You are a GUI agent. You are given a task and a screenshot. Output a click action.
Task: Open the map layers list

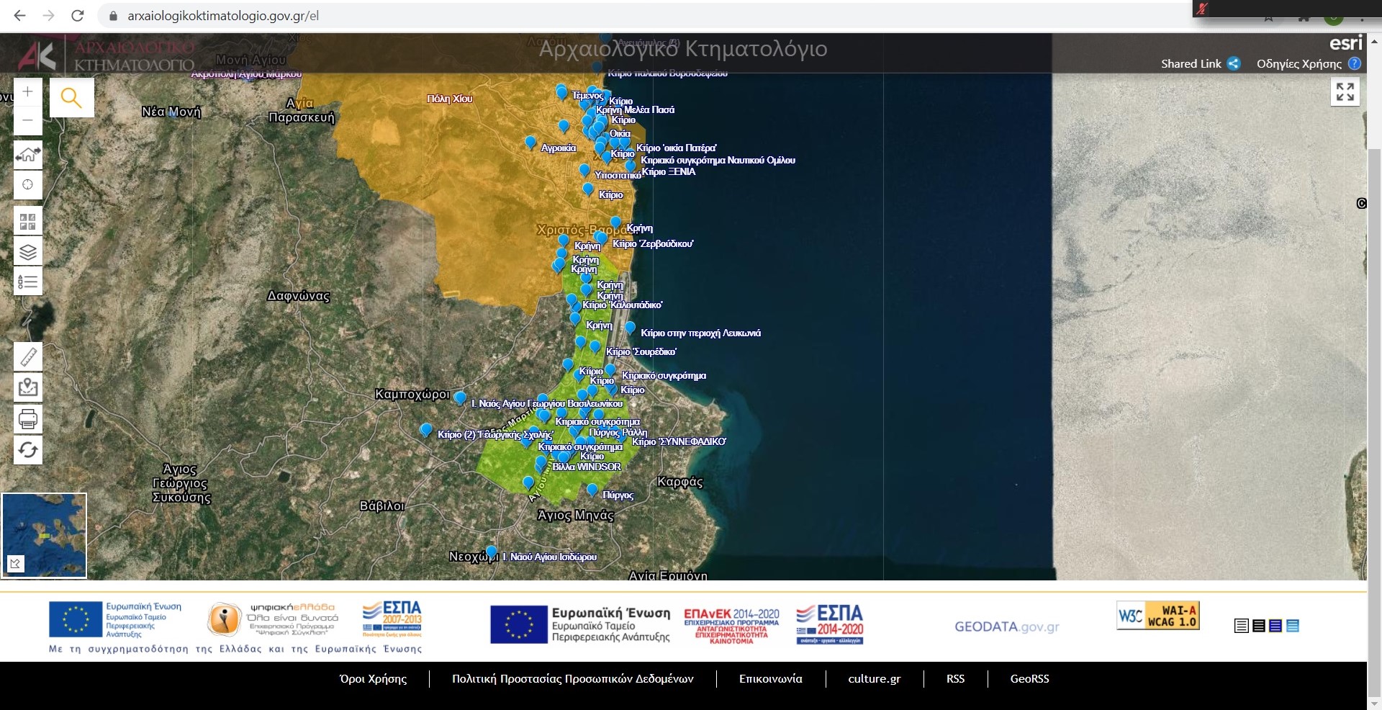click(27, 252)
